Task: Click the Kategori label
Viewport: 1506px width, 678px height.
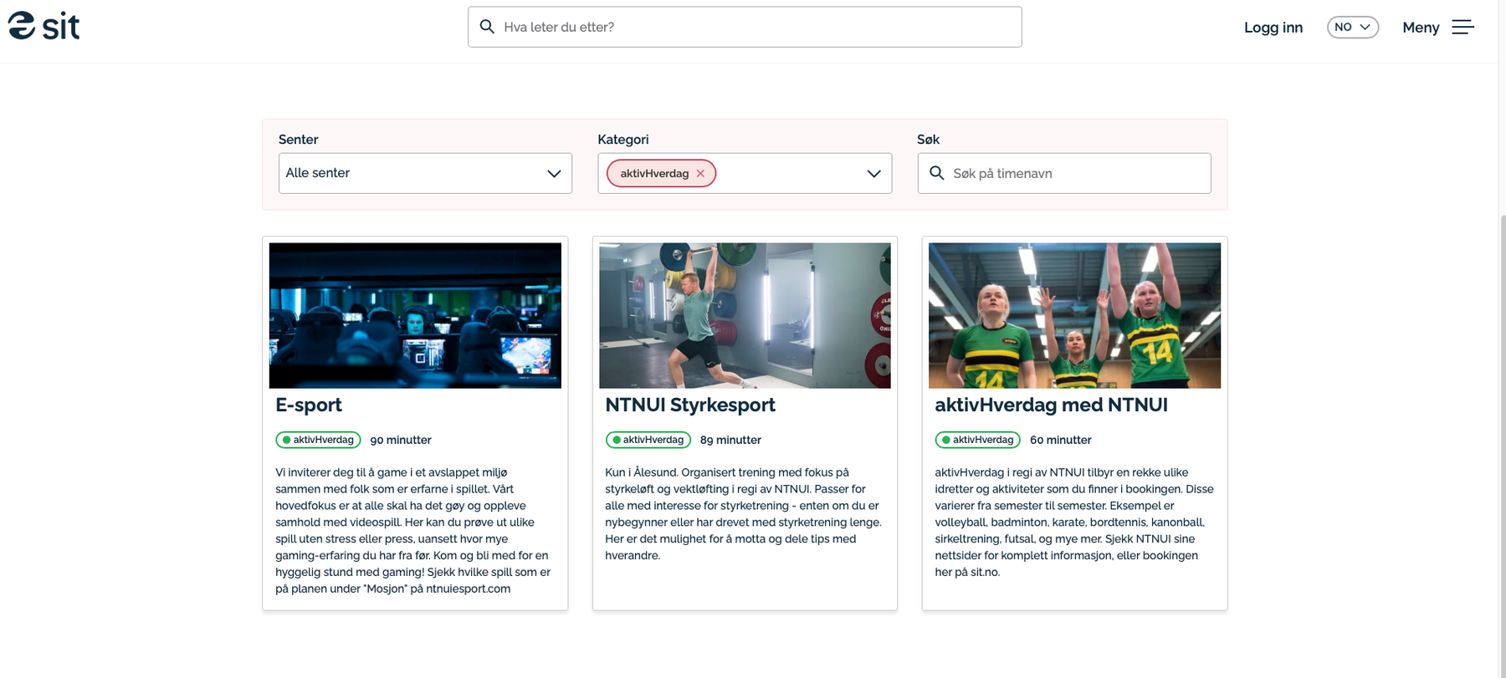Action: 622,140
